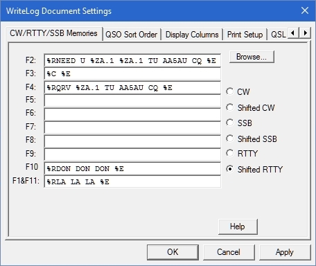Open the partially visible QSL tab
The width and height of the screenshot is (316, 266).
pyautogui.click(x=278, y=35)
